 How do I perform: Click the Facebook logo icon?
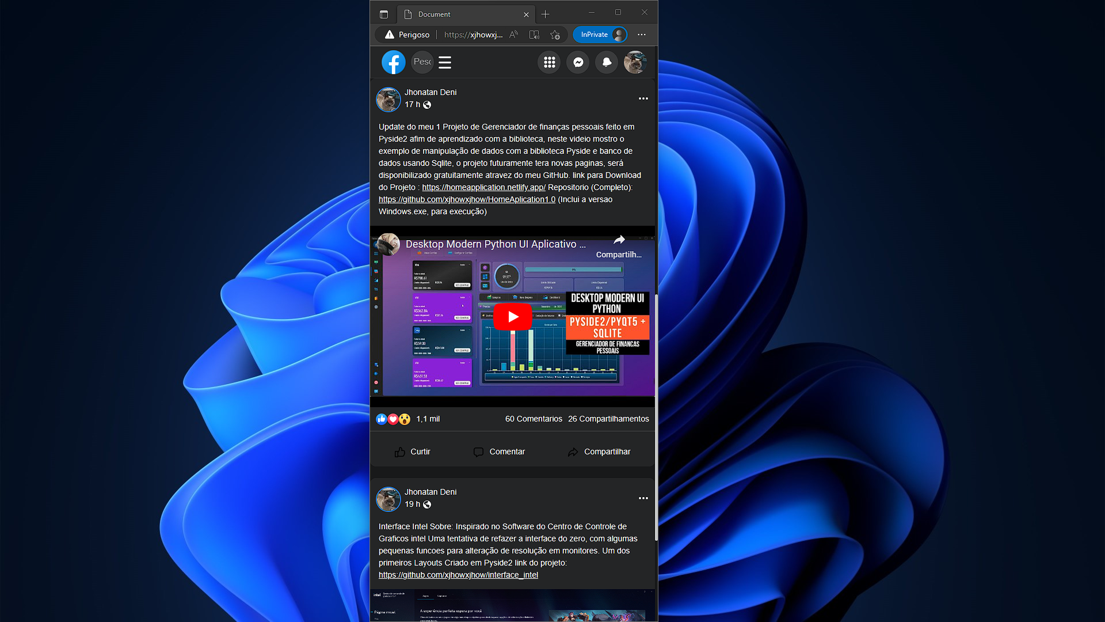coord(394,62)
